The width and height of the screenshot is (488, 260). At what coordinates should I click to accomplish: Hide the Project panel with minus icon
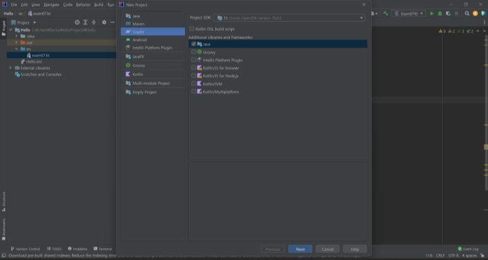(112, 22)
